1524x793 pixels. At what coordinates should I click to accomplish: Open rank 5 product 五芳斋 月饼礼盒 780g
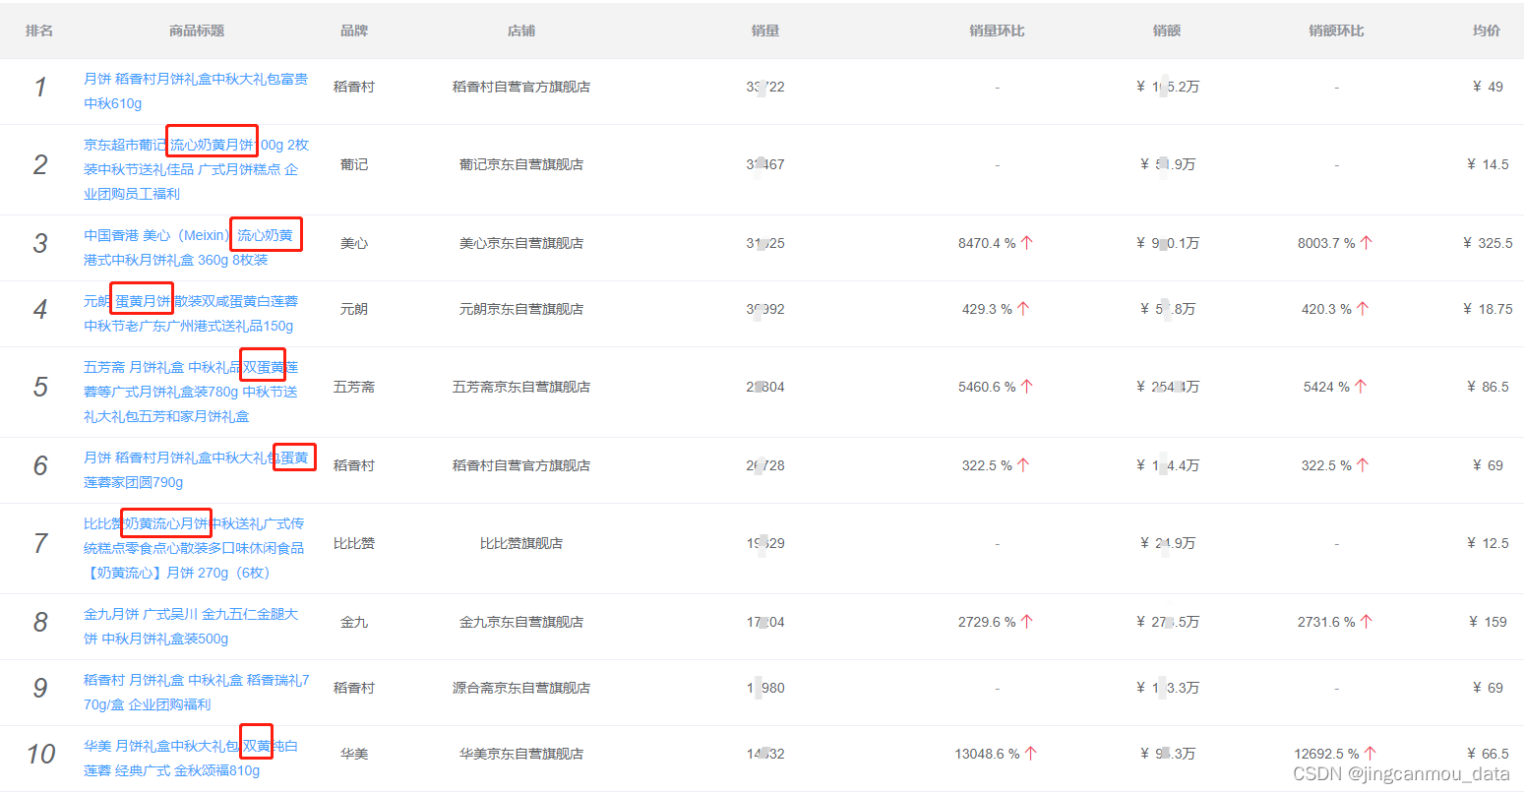[x=191, y=392]
